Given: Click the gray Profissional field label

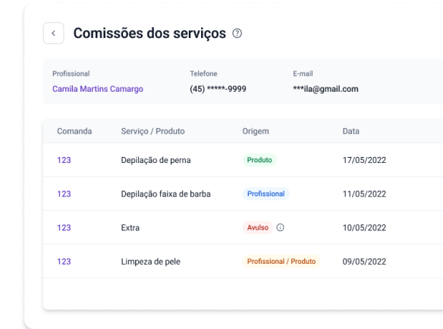Looking at the screenshot, I should click(71, 74).
